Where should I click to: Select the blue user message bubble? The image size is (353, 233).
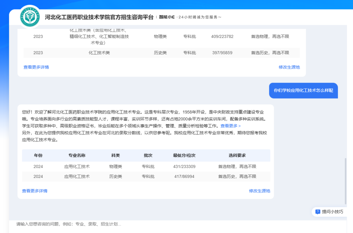[303, 90]
